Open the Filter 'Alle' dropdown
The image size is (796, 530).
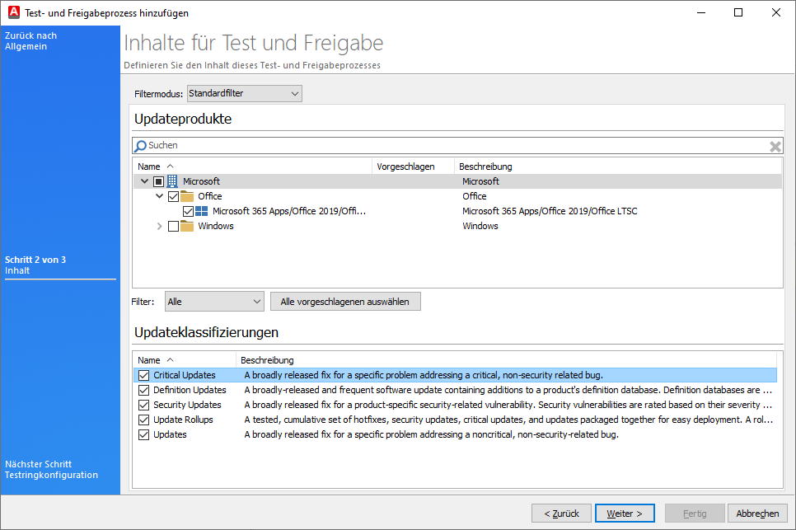click(214, 302)
